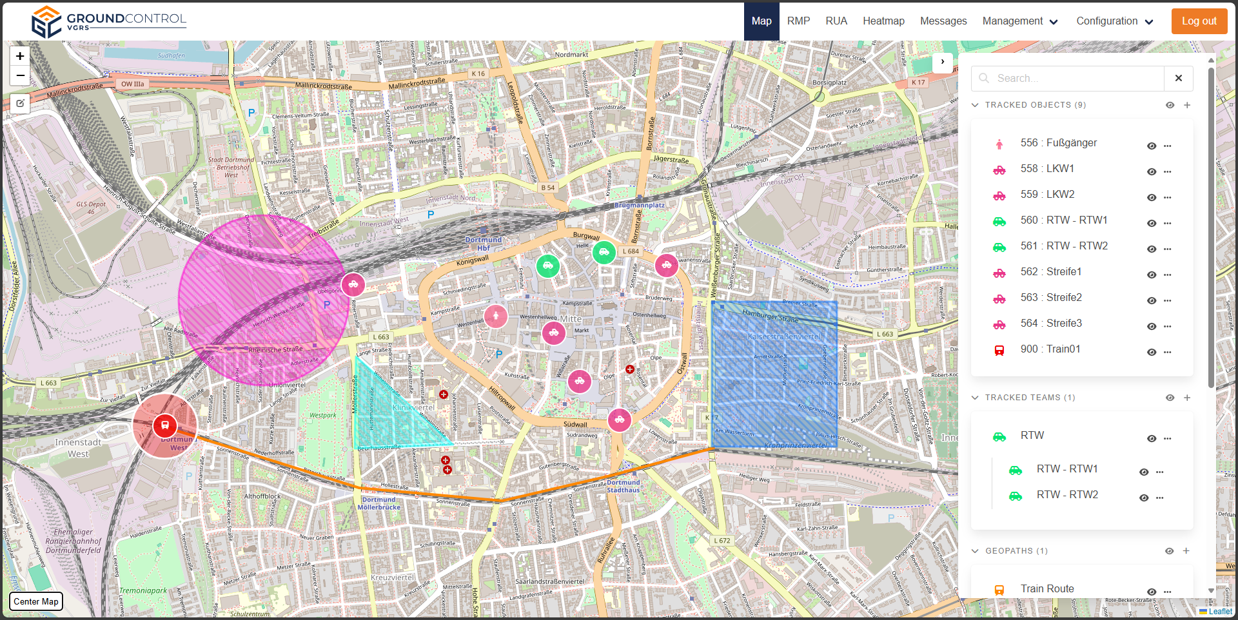Viewport: 1238px width, 620px height.
Task: Open more options for RTW team
Action: pyautogui.click(x=1168, y=438)
